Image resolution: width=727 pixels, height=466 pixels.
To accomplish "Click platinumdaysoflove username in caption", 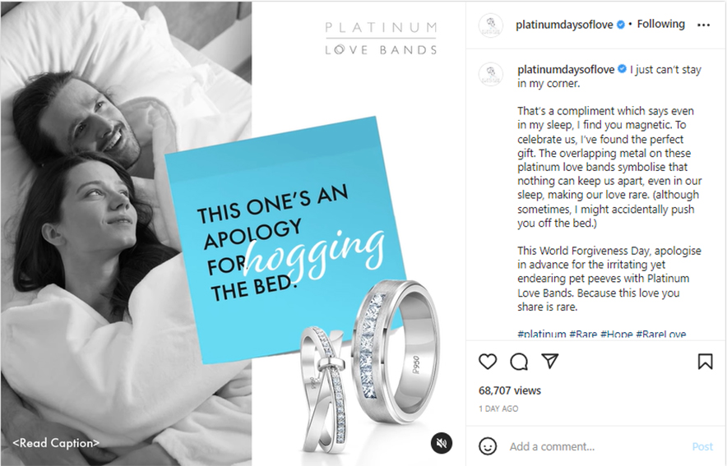I will tap(566, 70).
